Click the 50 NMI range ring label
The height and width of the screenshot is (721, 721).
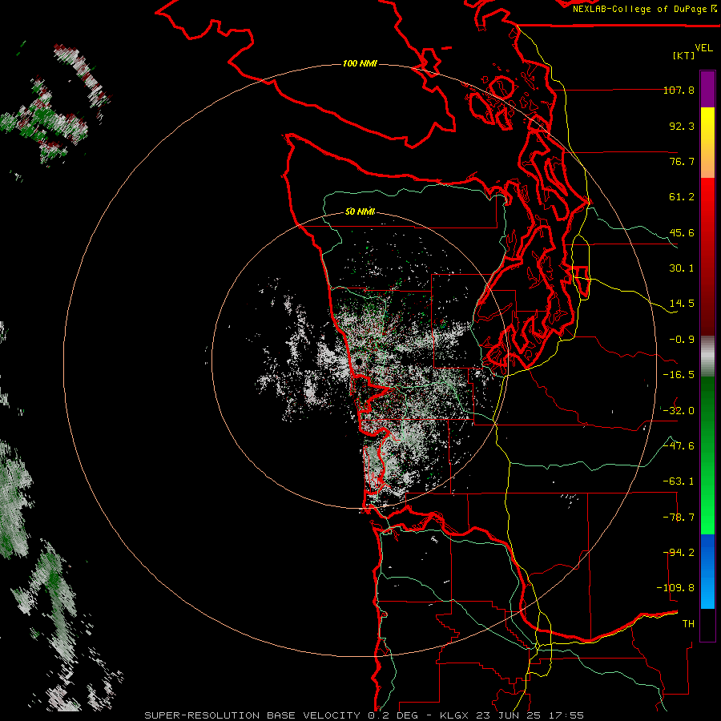click(360, 212)
